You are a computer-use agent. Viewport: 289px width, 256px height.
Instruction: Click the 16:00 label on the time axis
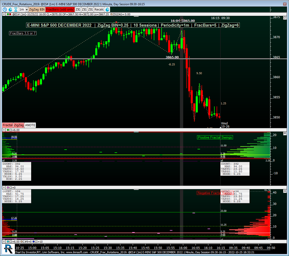click(x=183, y=248)
